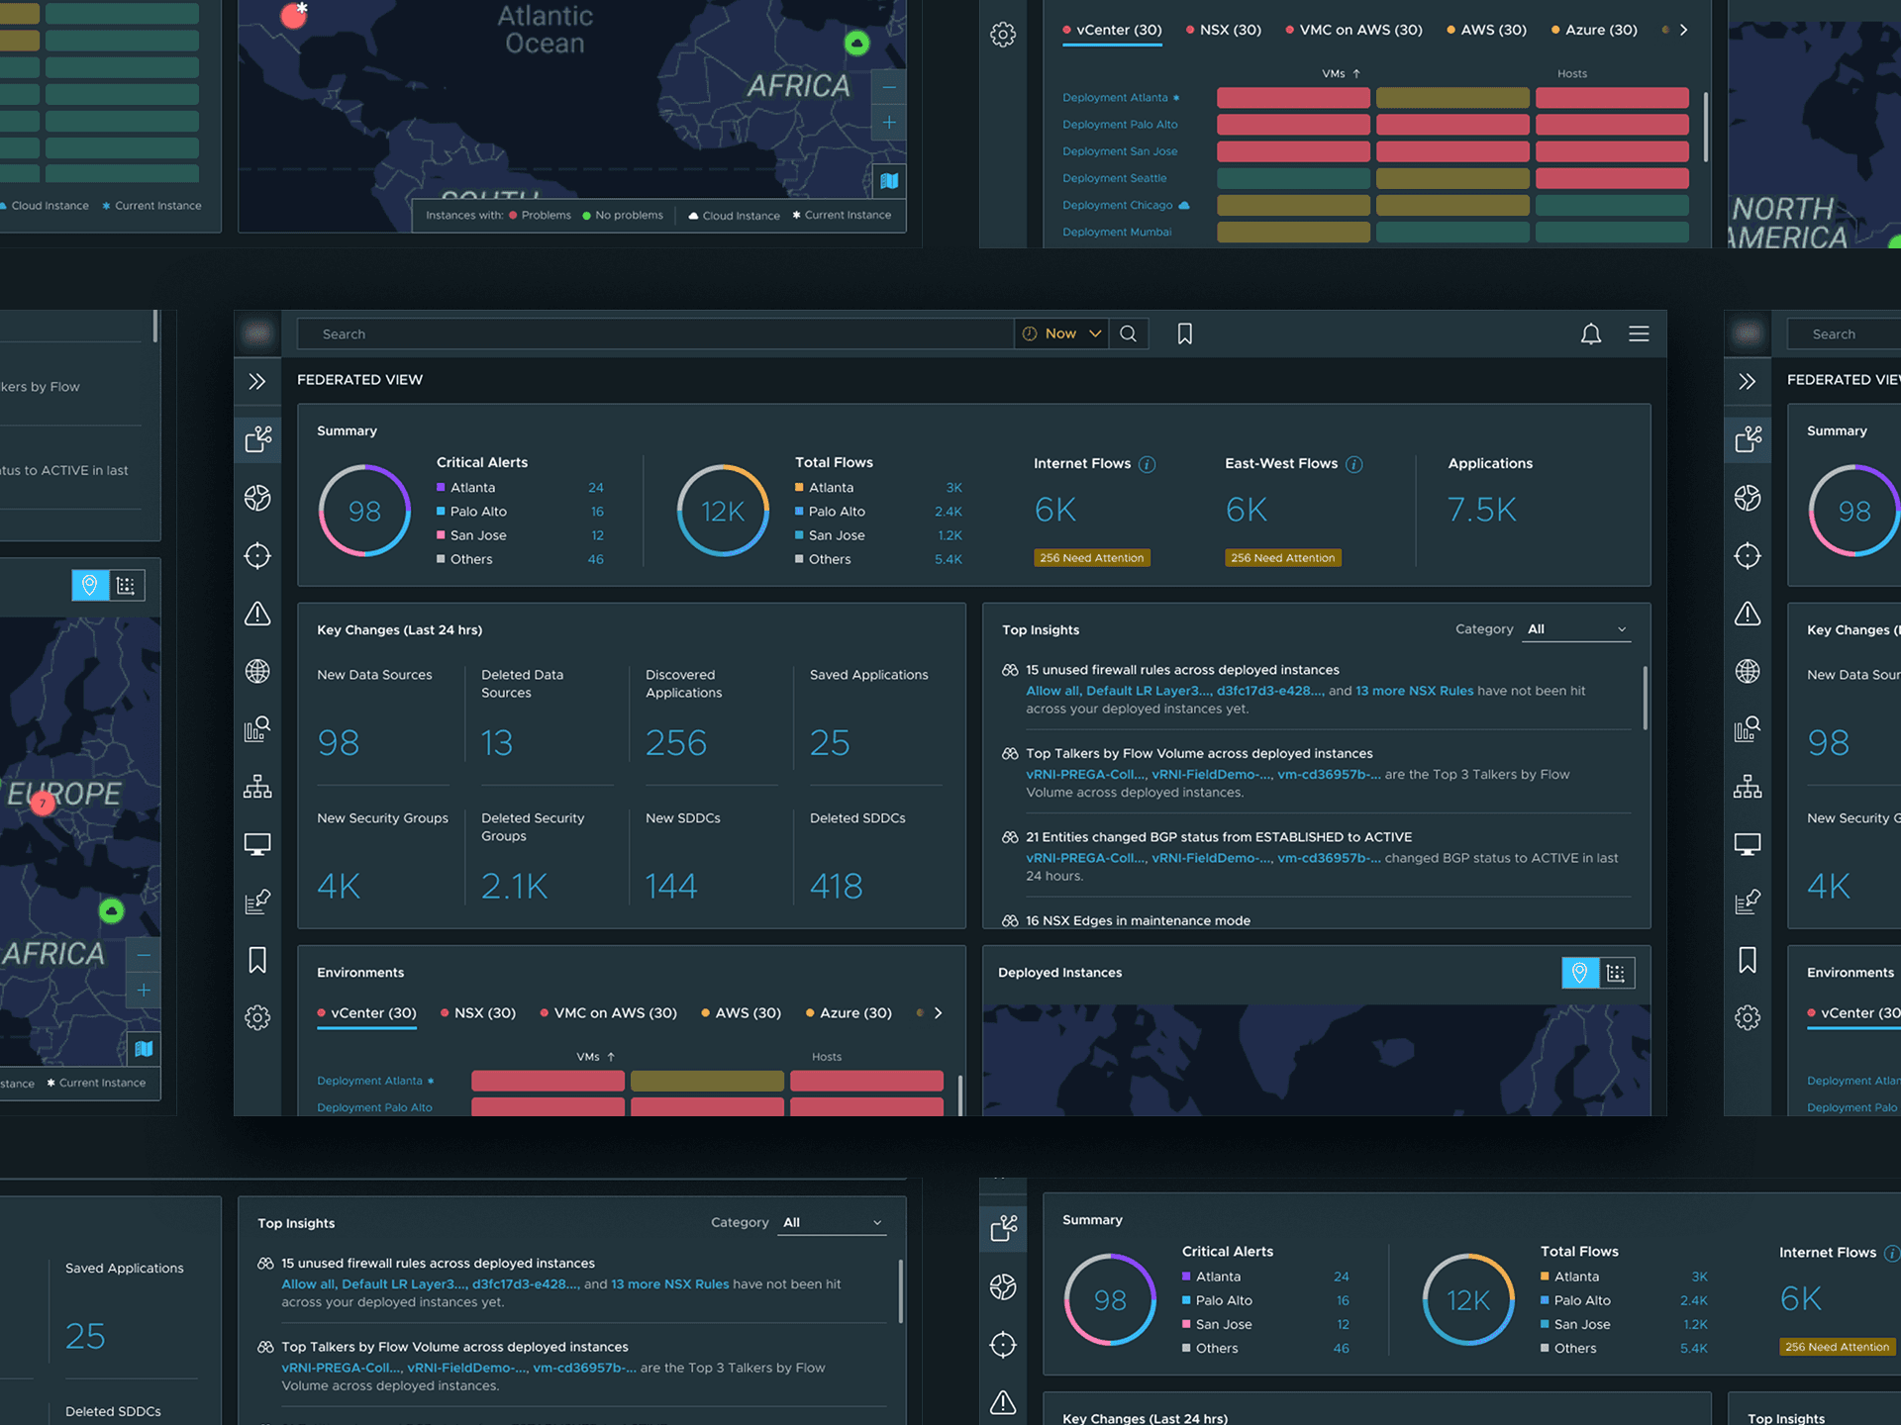Open the chart-edit pencil icon in the center sidebar
Screen dimensions: 1901x1425
pos(257,902)
